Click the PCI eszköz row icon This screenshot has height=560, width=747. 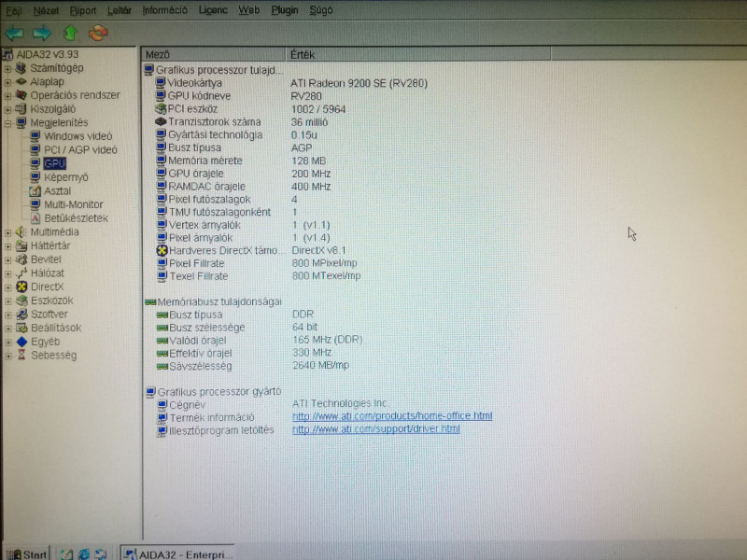pos(161,109)
